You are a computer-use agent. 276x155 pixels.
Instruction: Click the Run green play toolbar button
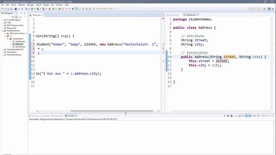tap(32, 9)
